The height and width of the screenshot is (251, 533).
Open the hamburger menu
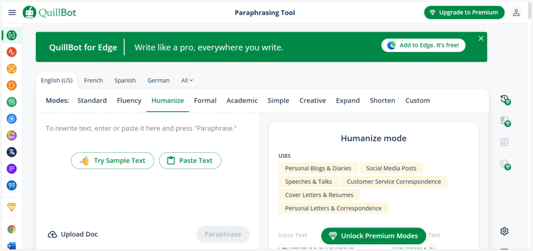(12, 12)
